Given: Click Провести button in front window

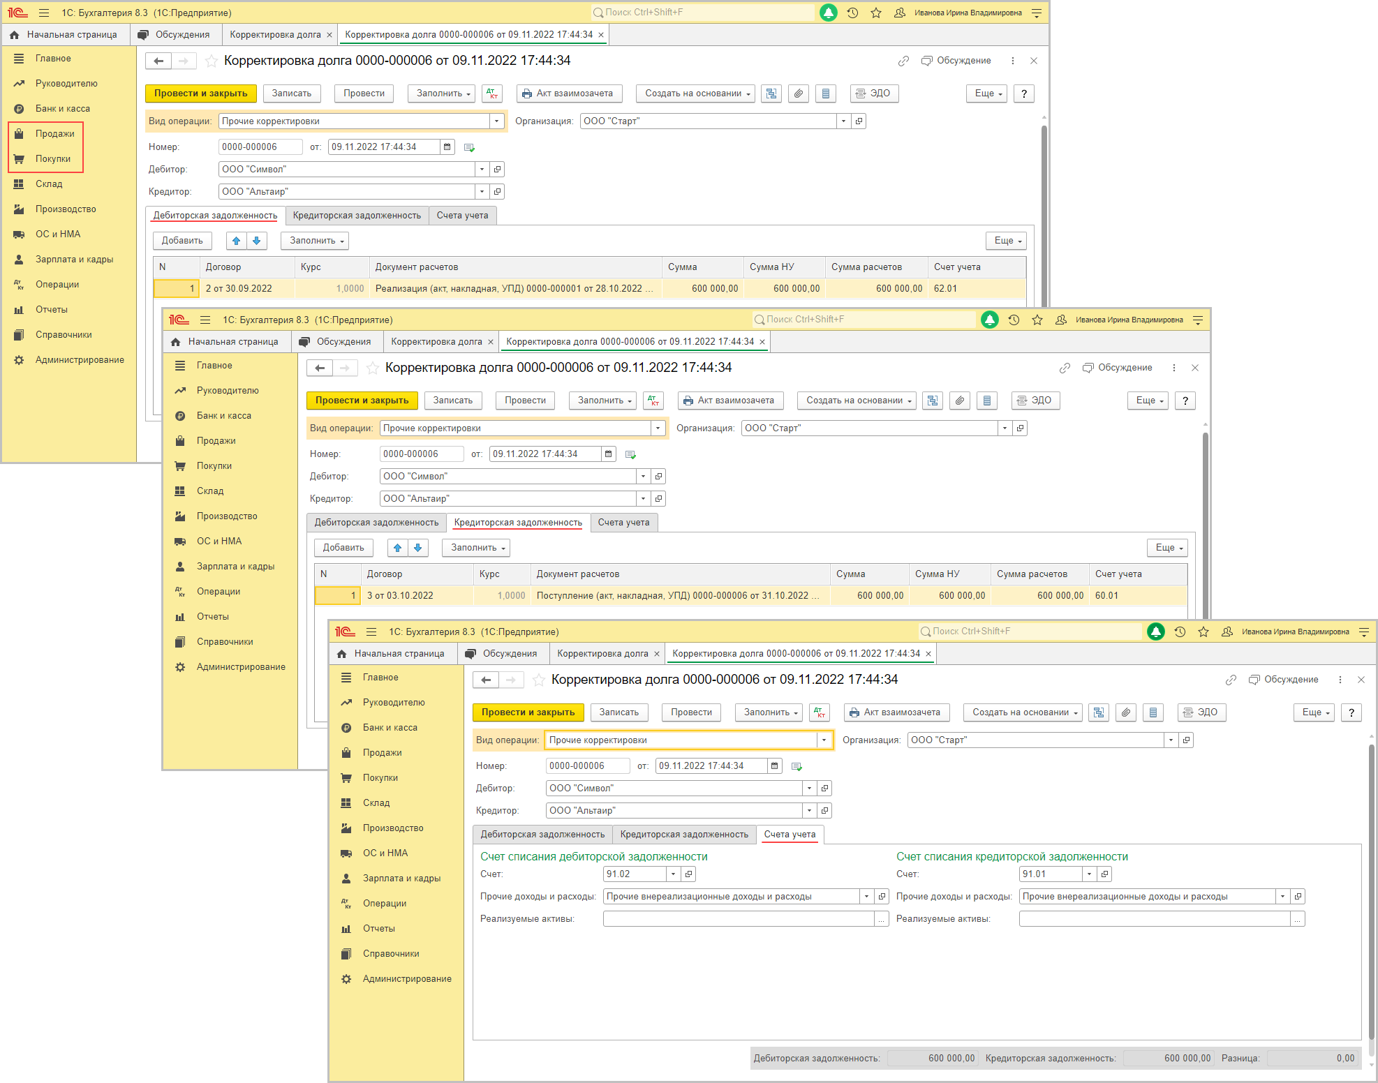Looking at the screenshot, I should click(x=691, y=712).
